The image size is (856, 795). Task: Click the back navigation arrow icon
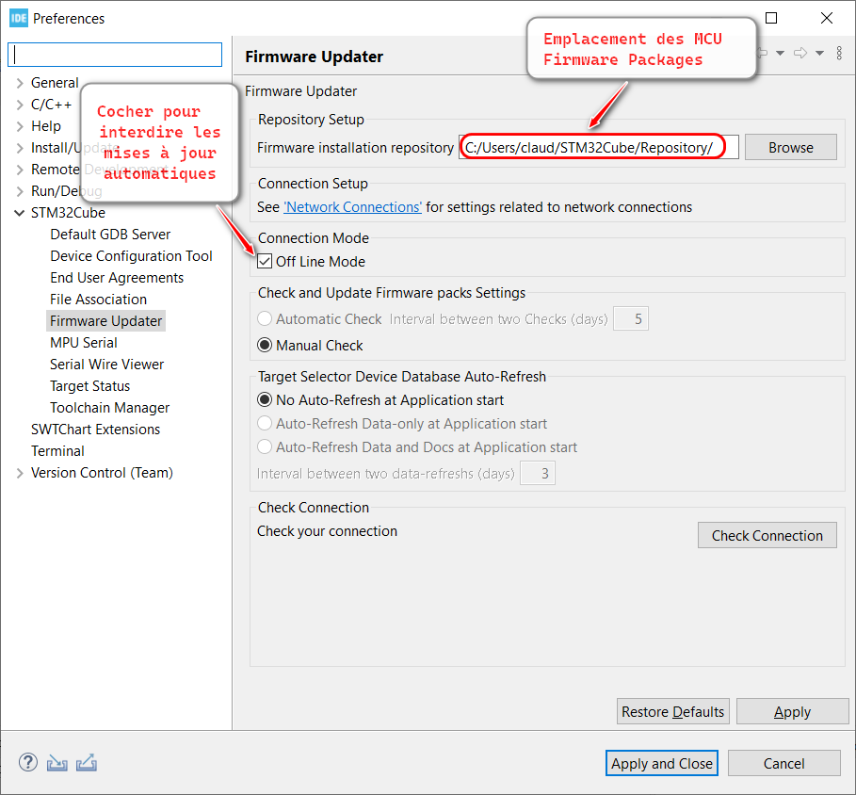762,53
